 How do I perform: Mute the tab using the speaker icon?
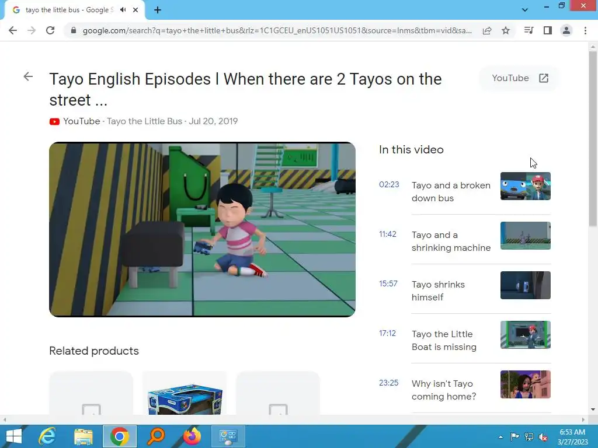pyautogui.click(x=123, y=10)
